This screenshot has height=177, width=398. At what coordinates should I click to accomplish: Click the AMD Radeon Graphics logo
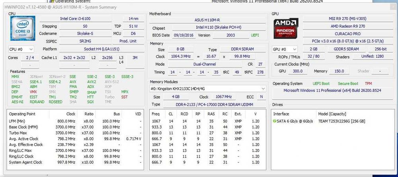286,28
